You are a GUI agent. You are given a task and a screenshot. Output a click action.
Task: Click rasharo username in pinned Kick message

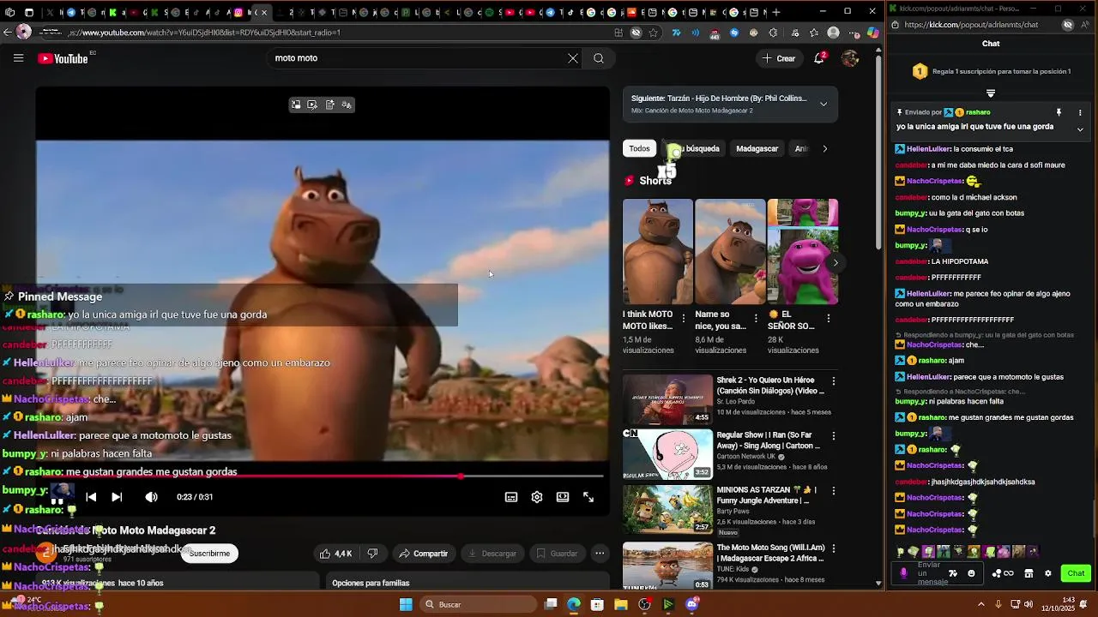coord(978,112)
